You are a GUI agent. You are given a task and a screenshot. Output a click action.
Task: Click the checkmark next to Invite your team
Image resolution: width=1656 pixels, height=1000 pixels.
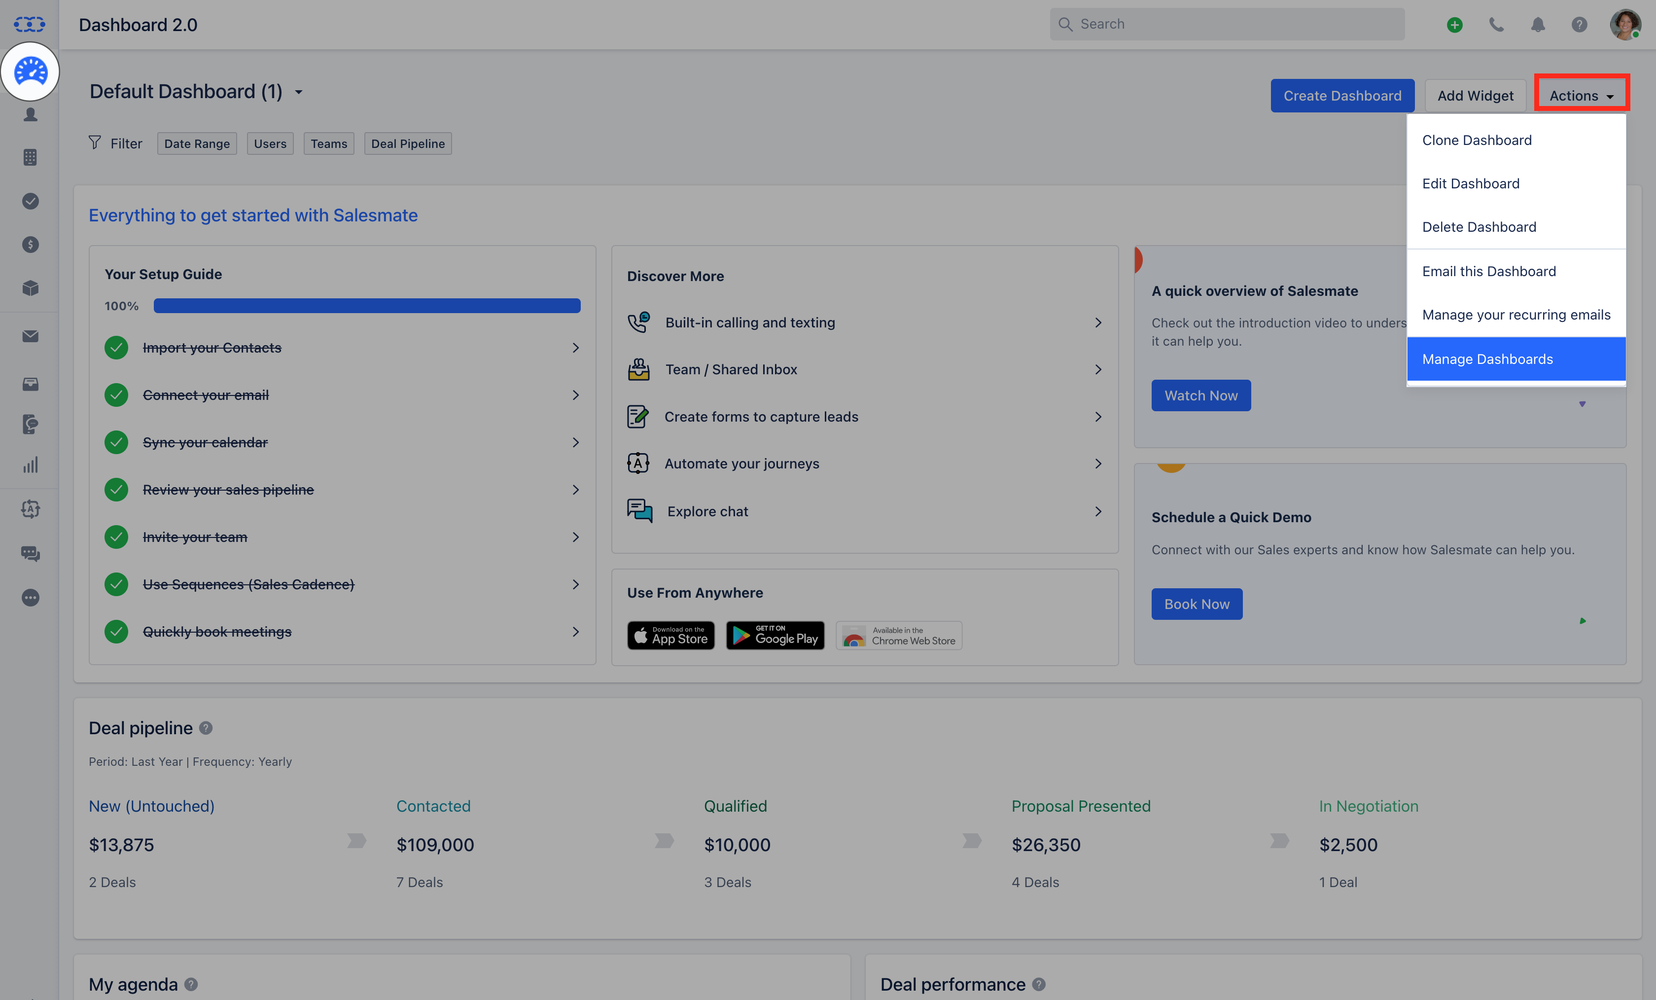116,537
